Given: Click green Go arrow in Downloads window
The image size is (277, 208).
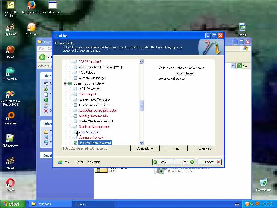Looking at the screenshot, I should tap(240, 66).
